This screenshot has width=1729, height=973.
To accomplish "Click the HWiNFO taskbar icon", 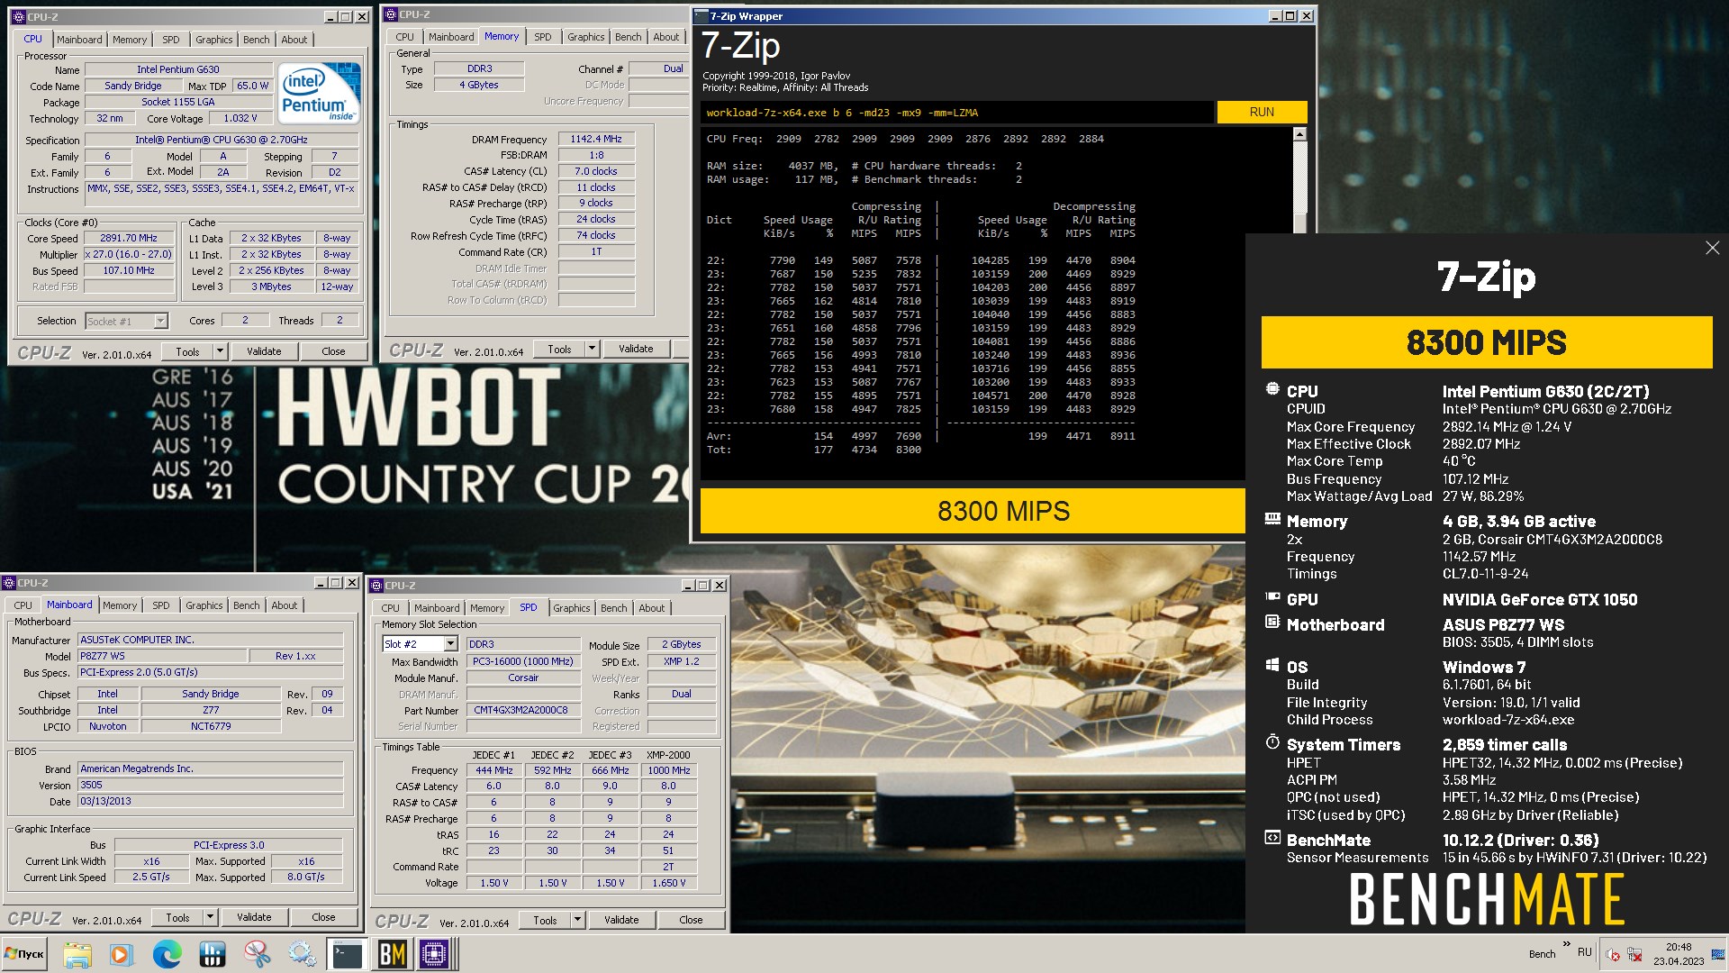I will [213, 954].
